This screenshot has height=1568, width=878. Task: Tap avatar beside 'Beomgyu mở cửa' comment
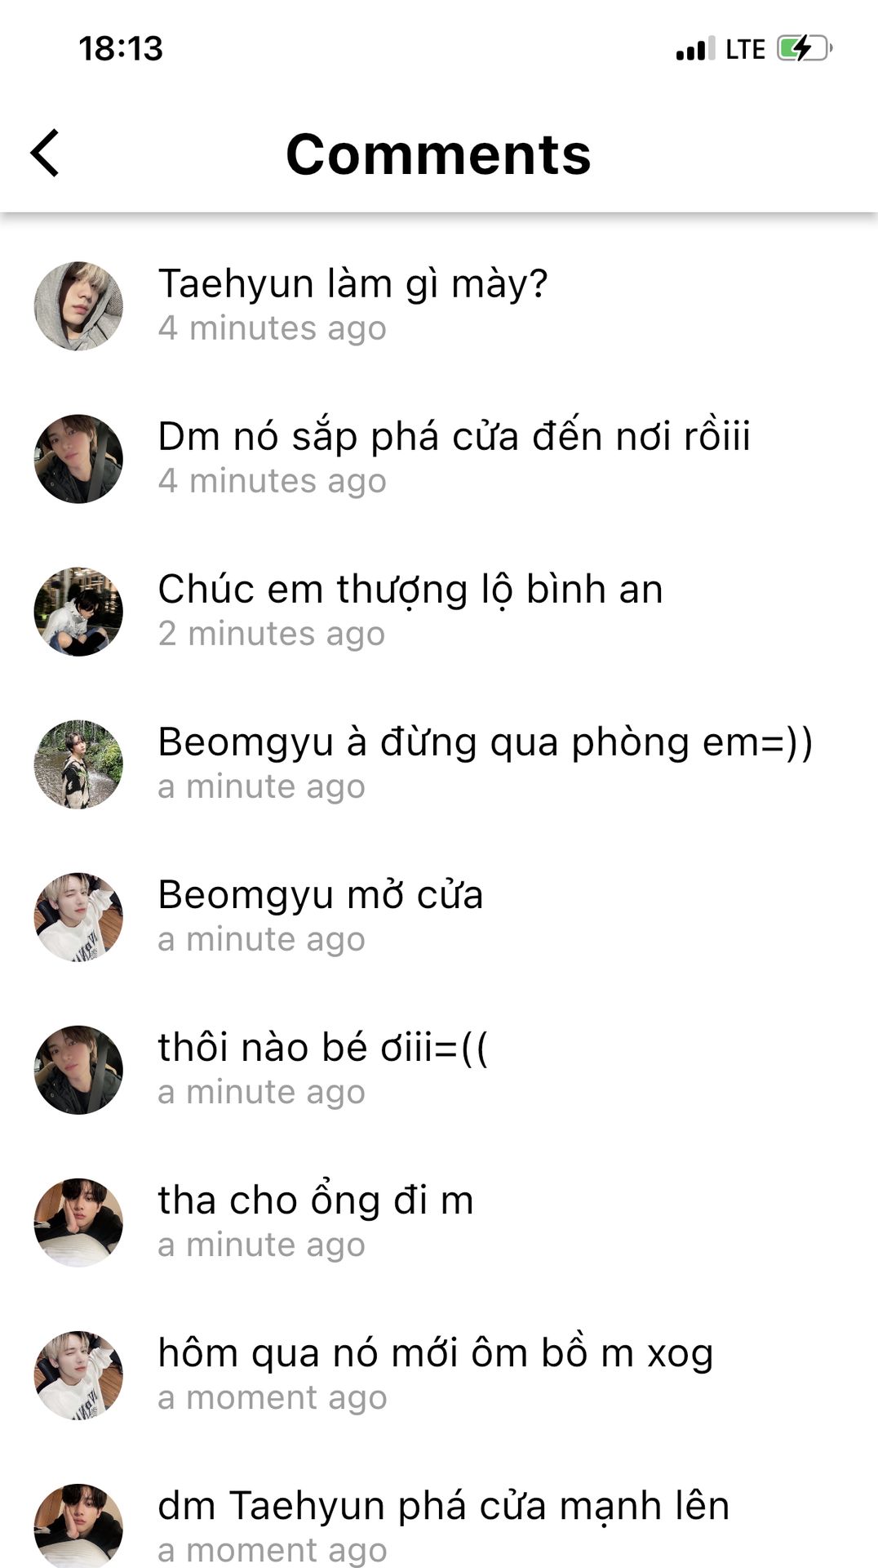78,916
